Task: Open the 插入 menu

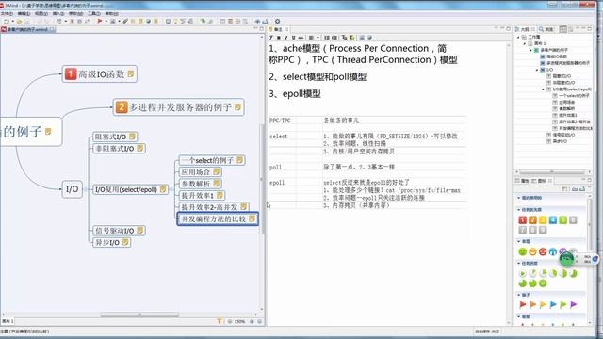Action: pyautogui.click(x=58, y=13)
